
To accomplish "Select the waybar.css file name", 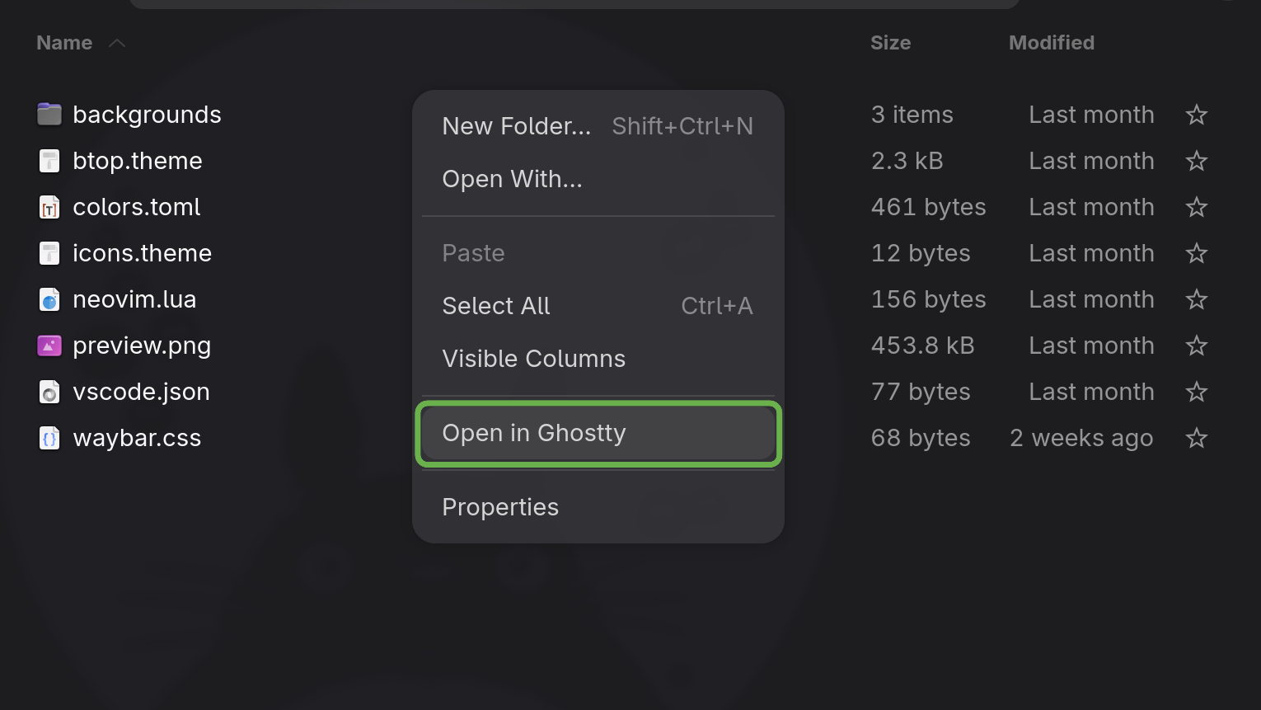I will 136,438.
